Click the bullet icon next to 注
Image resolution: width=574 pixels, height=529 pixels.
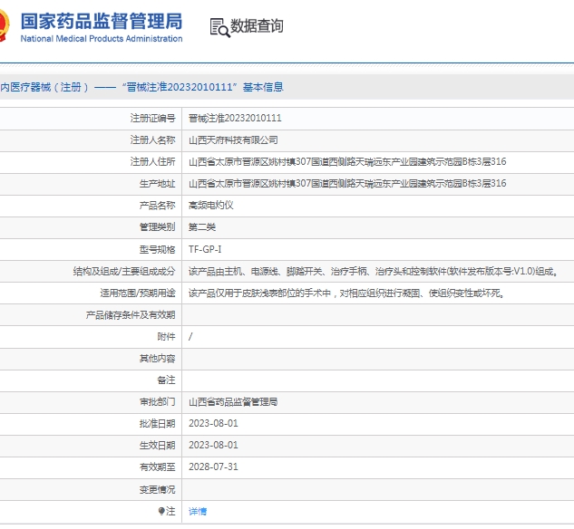(x=161, y=511)
